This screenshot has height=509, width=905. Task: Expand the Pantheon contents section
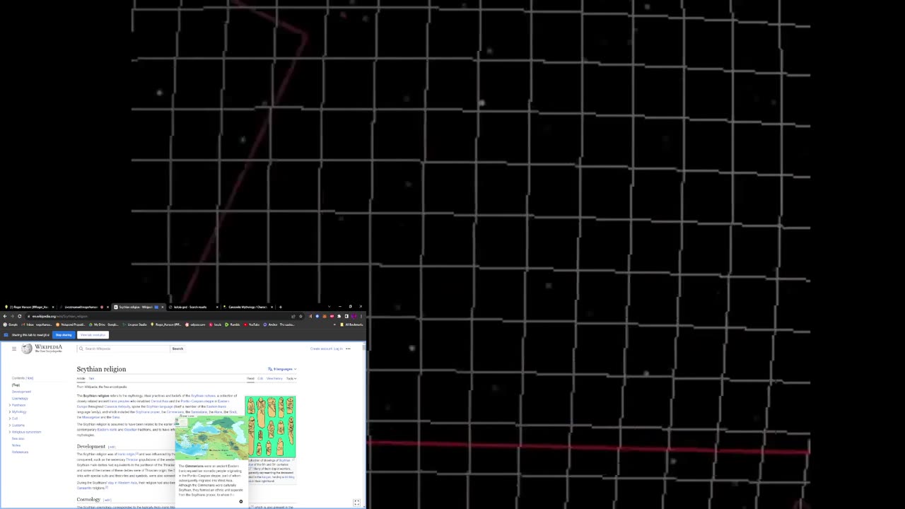[10, 405]
